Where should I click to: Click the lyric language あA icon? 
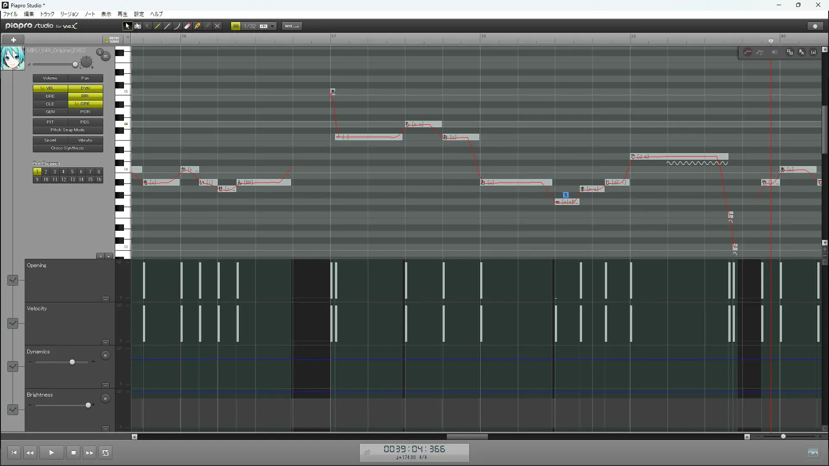[801, 52]
